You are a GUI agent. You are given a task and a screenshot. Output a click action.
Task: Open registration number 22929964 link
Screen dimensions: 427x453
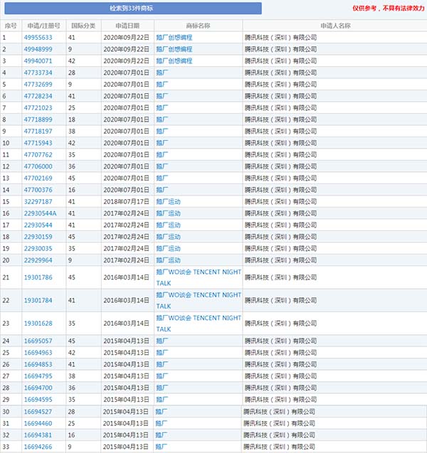click(38, 260)
